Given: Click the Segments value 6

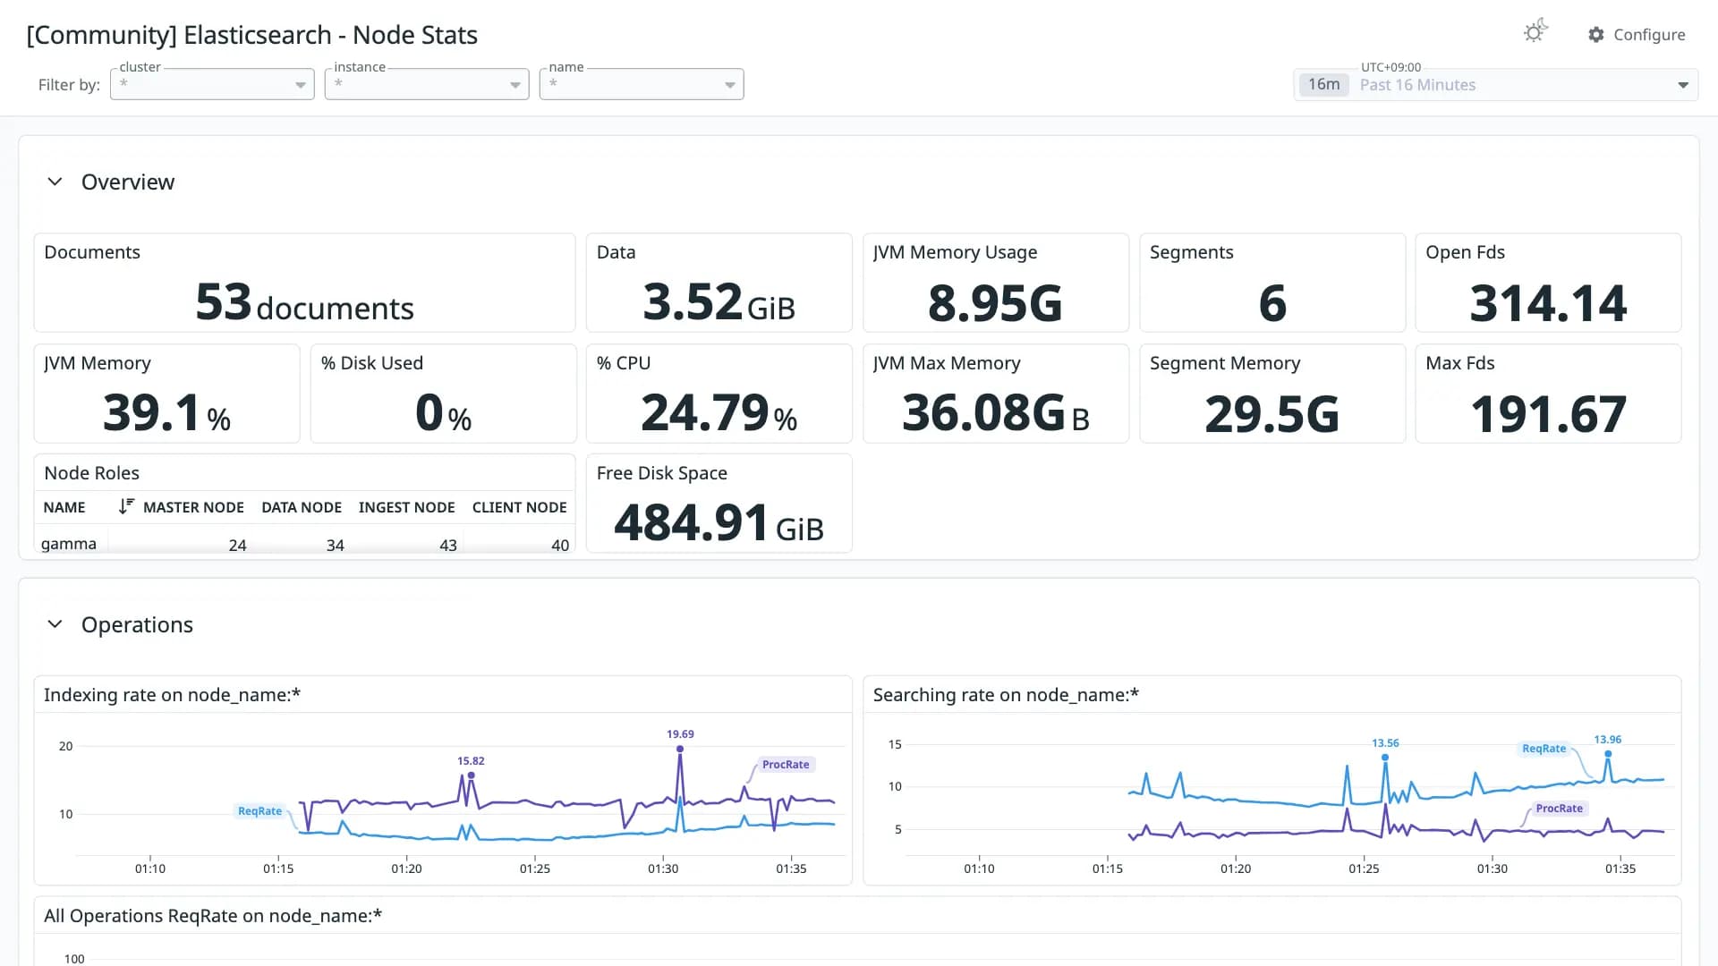Looking at the screenshot, I should coord(1272,303).
